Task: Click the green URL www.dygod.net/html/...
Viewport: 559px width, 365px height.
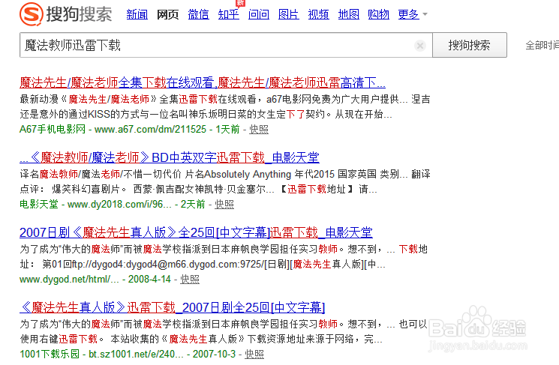Action: coord(69,279)
